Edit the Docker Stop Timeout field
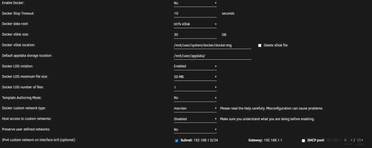Image resolution: width=372 pixels, height=148 pixels. (x=195, y=13)
